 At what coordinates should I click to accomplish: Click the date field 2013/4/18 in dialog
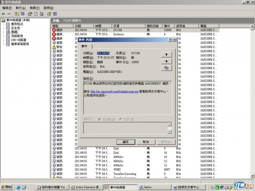(x=103, y=53)
